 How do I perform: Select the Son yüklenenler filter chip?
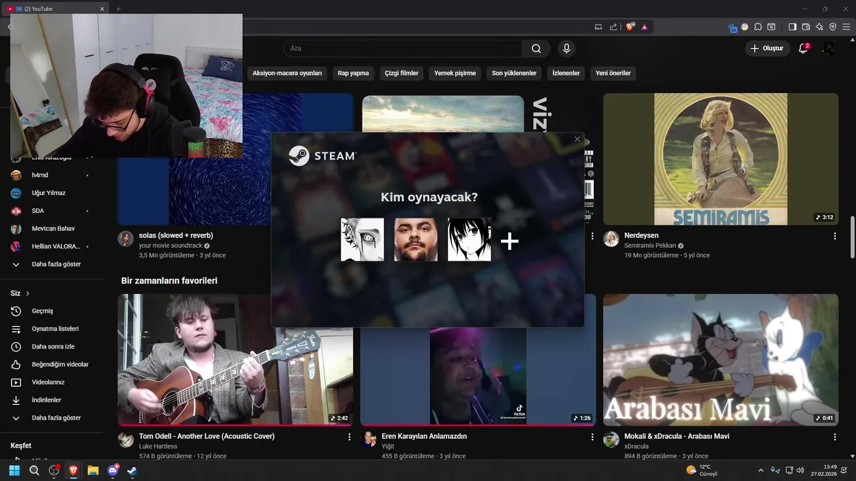514,73
